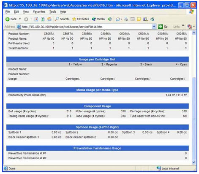Click the IE icon in title bar
199x174 pixels.
pos(5,5)
